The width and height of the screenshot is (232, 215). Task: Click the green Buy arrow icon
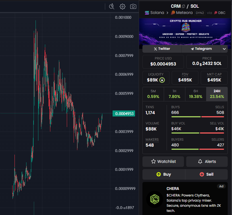[159, 174]
